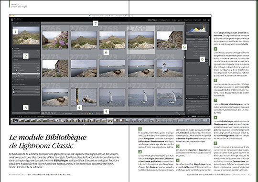Collapse the Navigation panel triangle
258x182 pixels.
pyautogui.click(x=13, y=23)
